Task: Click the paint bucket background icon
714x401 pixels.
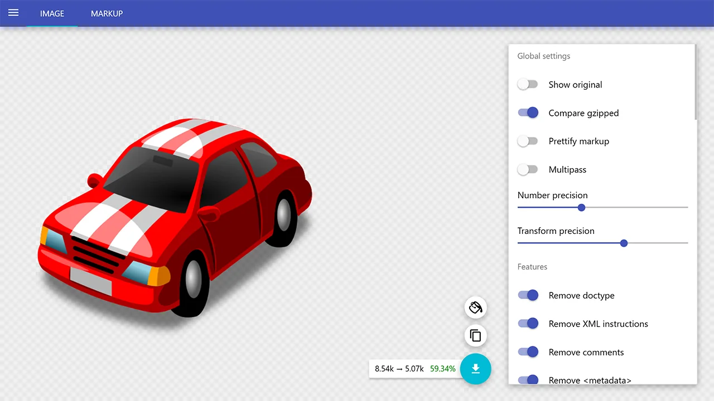Action: 475,307
